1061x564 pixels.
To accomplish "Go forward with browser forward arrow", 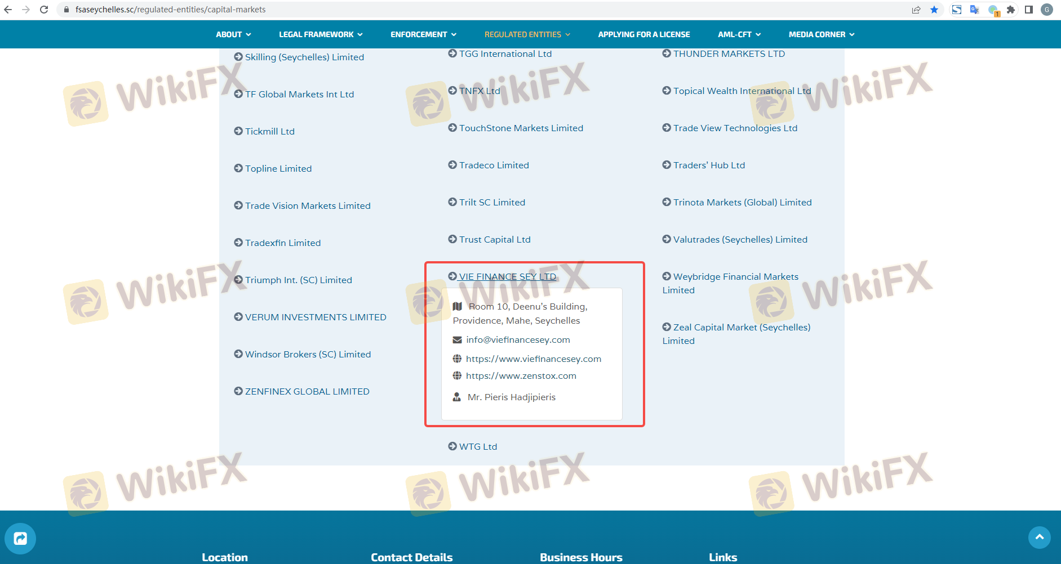I will tap(26, 10).
